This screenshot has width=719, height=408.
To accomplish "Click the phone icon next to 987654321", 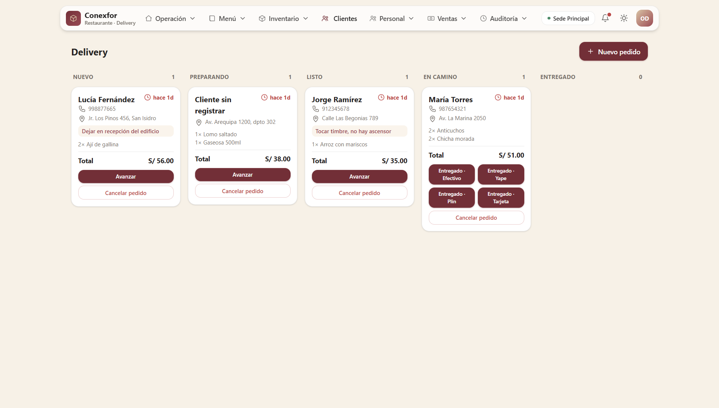I will [x=432, y=109].
